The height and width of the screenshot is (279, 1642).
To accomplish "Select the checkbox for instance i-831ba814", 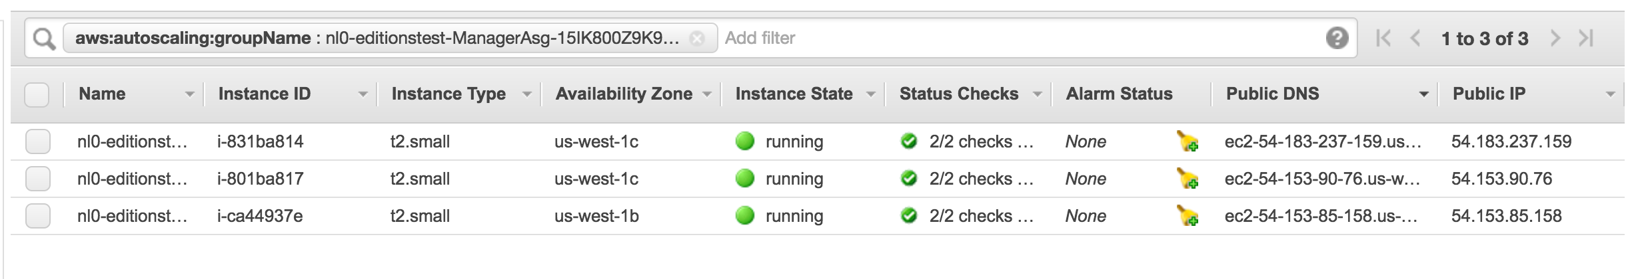I will click(38, 141).
